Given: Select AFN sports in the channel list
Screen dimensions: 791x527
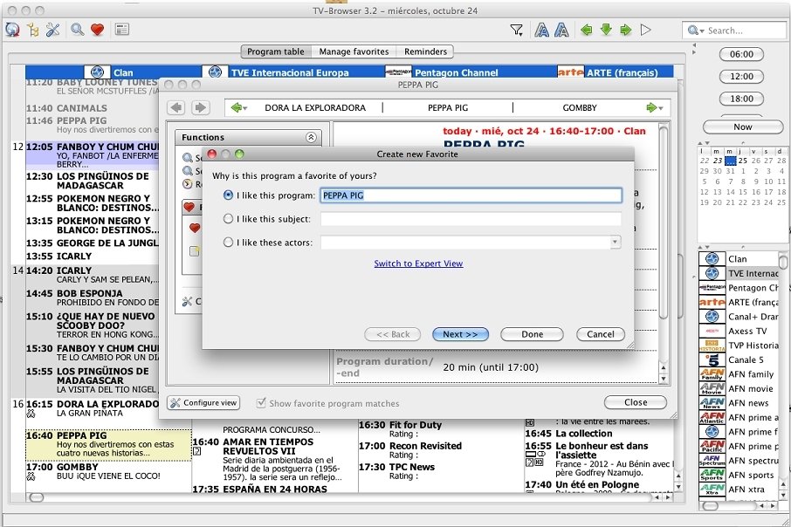Looking at the screenshot, I should [739, 475].
